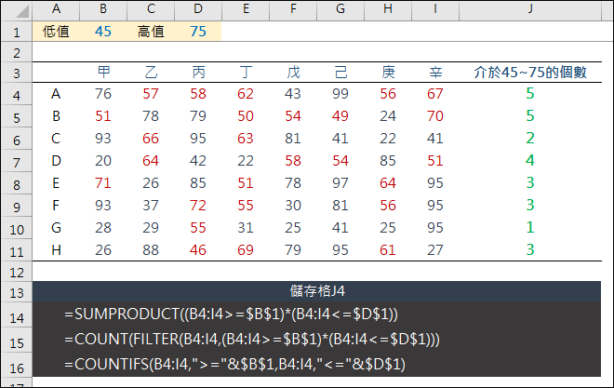Click the 丙 column heading cell

click(198, 72)
